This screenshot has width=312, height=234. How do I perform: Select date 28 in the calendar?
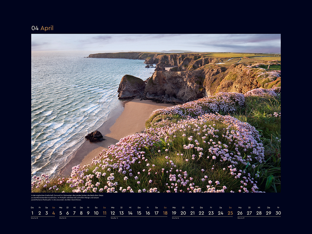pyautogui.click(x=259, y=213)
